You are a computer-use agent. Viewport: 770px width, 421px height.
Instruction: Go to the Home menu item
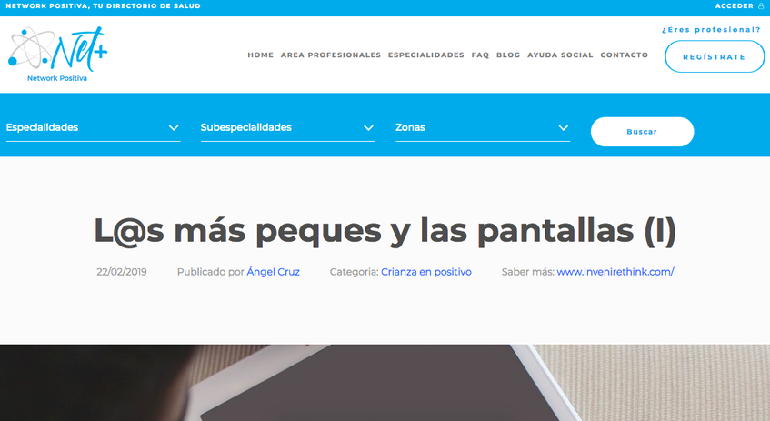pos(260,55)
